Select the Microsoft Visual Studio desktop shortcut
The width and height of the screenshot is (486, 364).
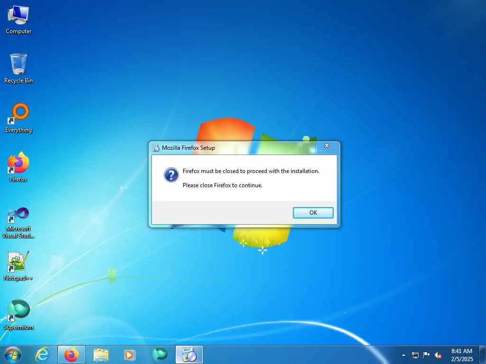coord(19,223)
